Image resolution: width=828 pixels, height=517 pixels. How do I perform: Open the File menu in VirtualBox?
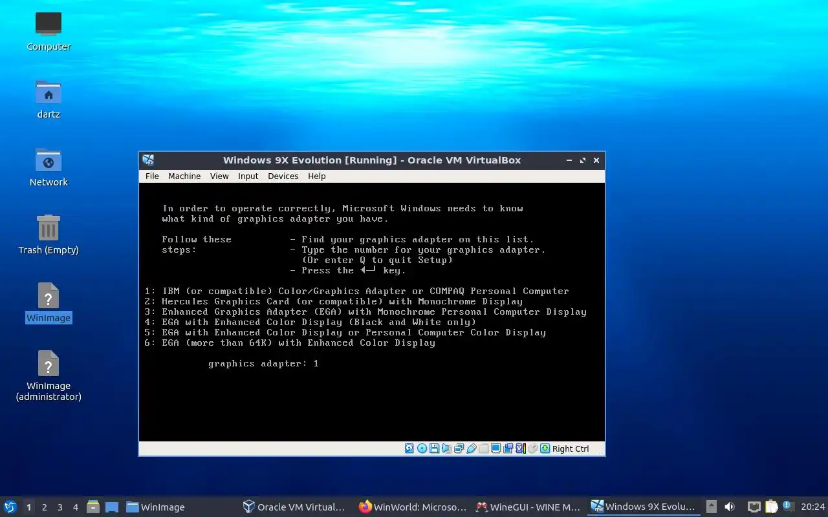152,176
